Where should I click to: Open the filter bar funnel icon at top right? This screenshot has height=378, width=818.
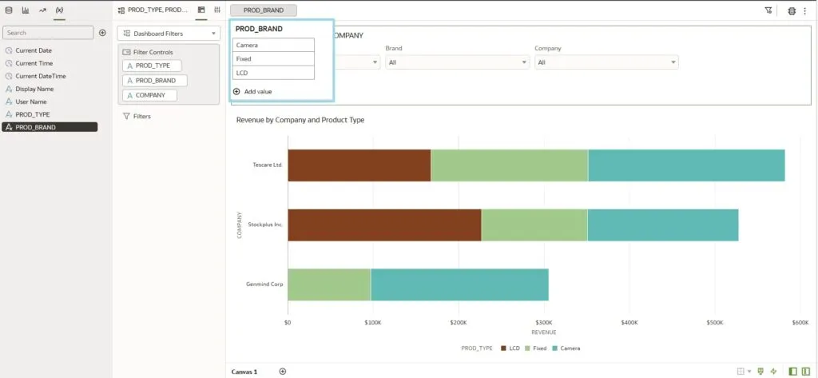coord(768,10)
